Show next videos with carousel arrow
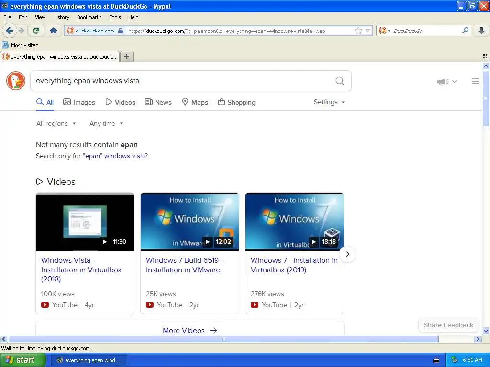 (x=347, y=254)
